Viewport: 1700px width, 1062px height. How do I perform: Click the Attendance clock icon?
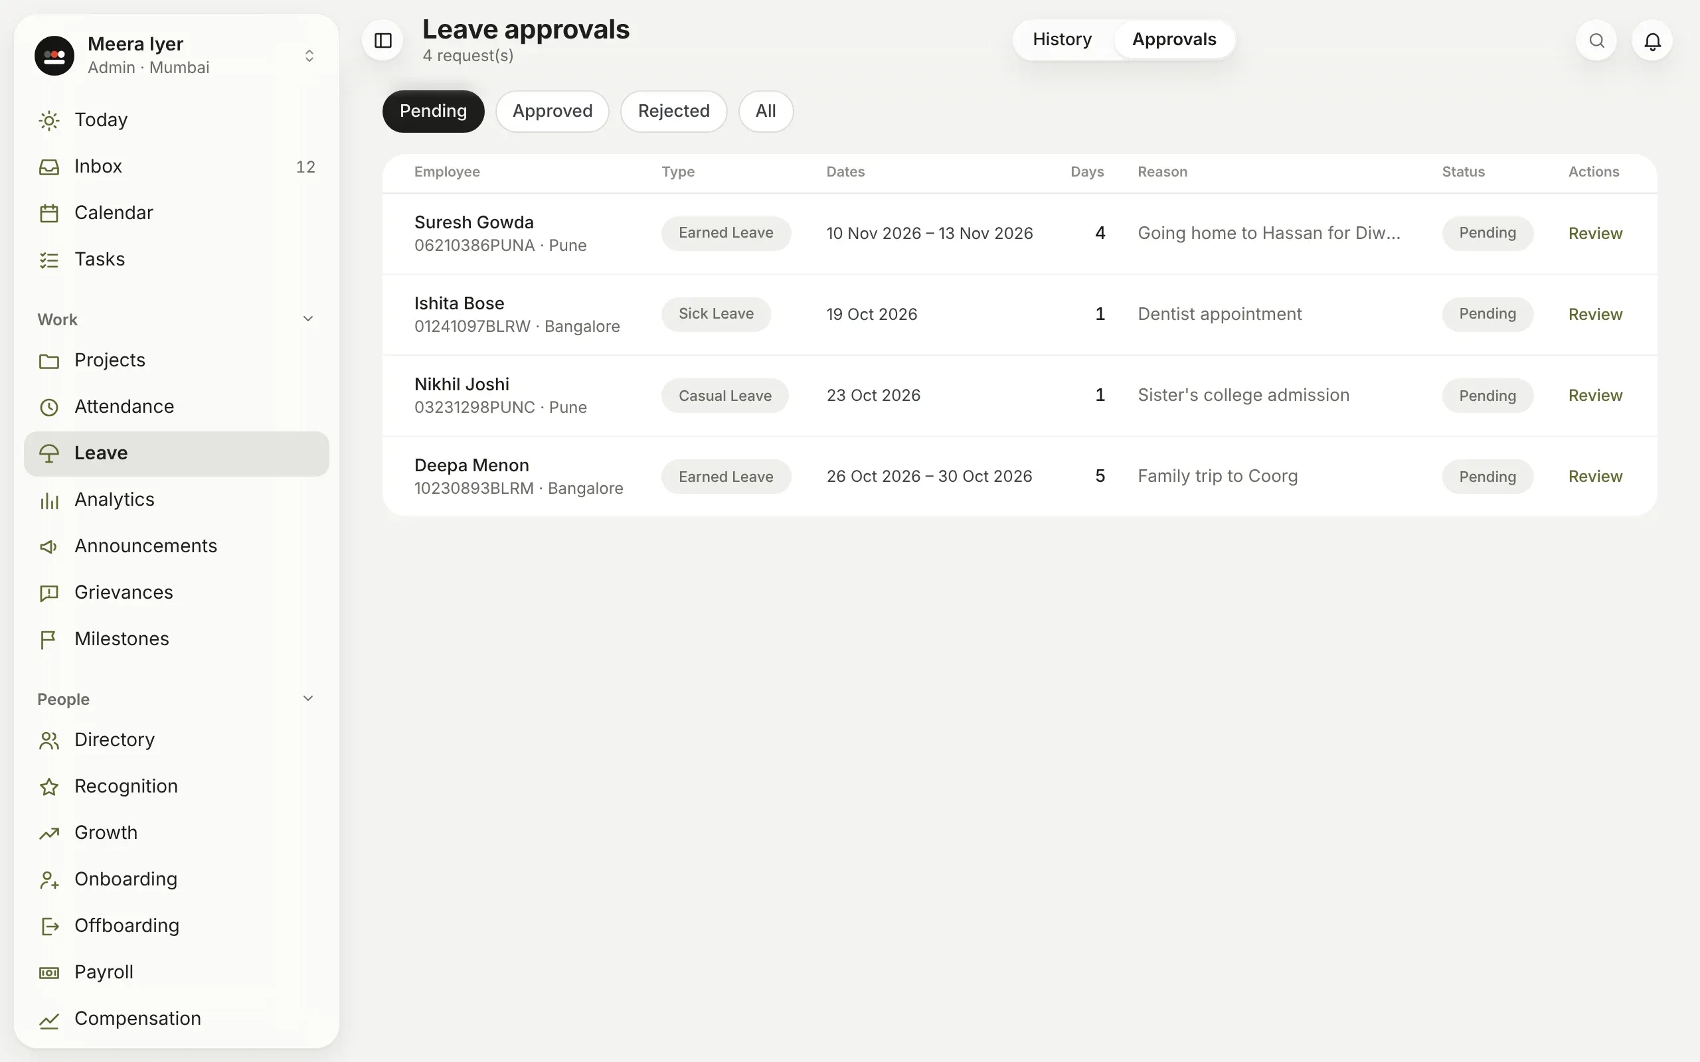coord(49,408)
